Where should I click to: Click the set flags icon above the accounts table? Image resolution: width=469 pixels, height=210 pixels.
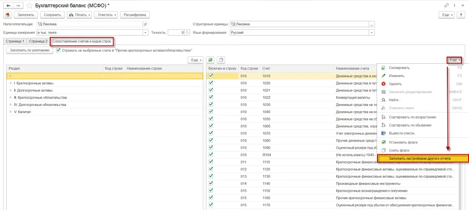(x=211, y=60)
